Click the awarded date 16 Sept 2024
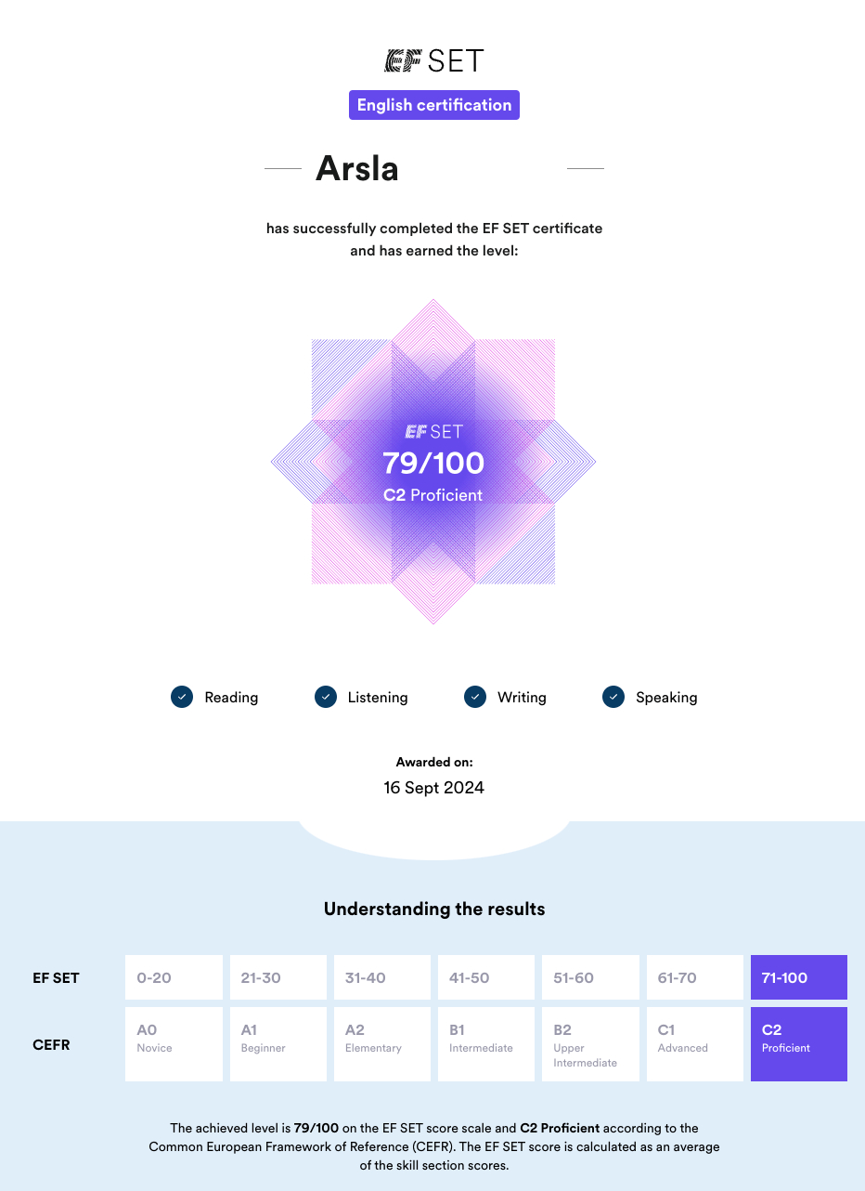Screen dimensions: 865x1191 (x=434, y=788)
